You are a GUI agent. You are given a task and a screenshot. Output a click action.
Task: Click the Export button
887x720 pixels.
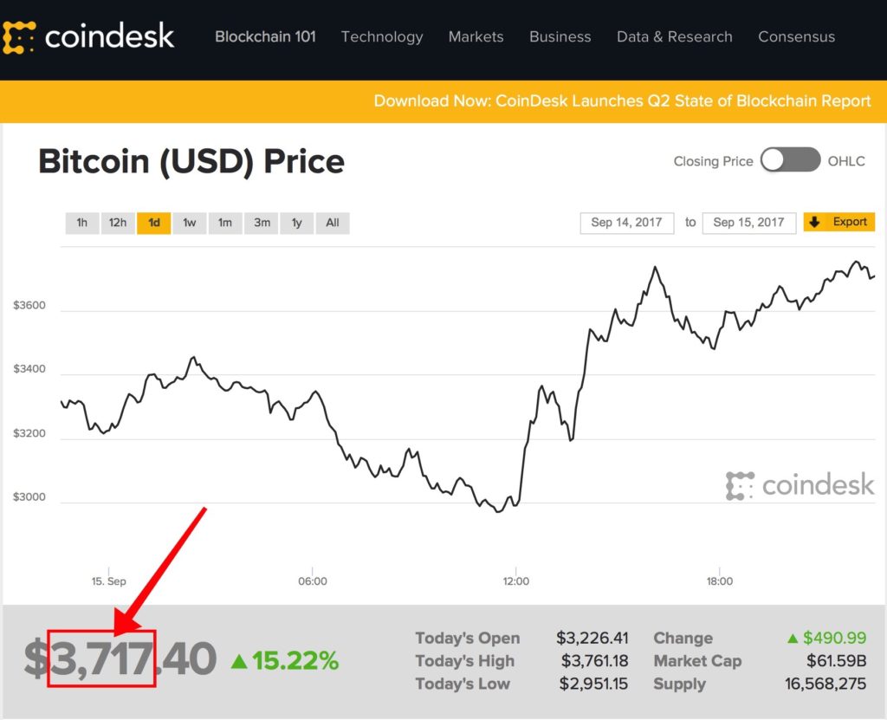[x=839, y=222]
